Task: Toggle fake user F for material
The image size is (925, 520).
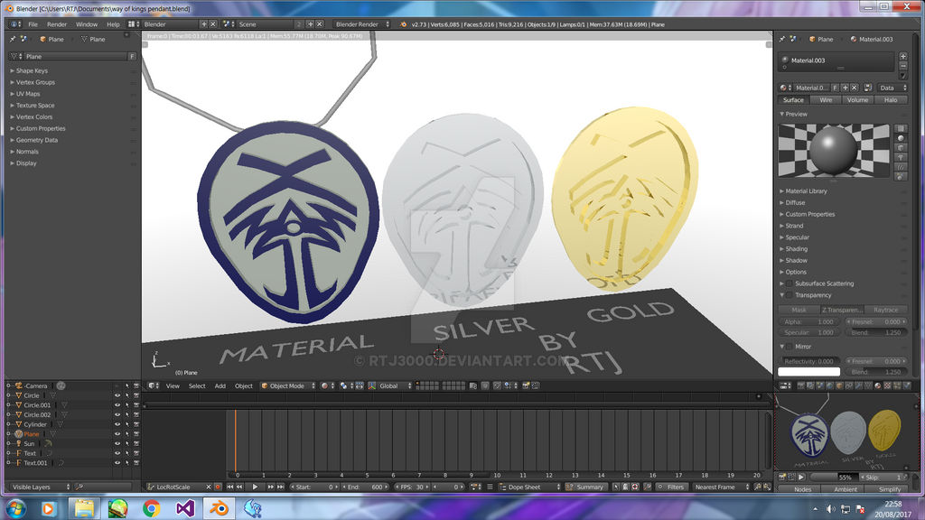Action: click(836, 88)
